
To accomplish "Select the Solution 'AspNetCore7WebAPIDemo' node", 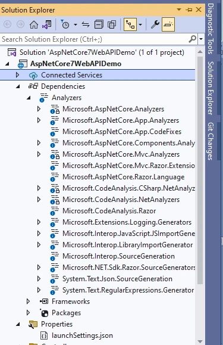I will click(x=102, y=52).
